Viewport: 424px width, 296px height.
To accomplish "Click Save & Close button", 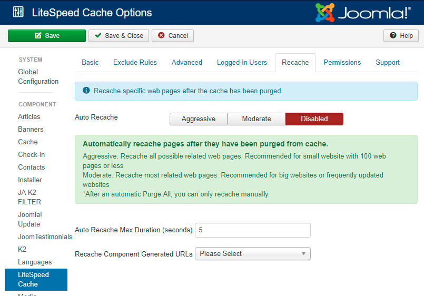I will 119,36.
